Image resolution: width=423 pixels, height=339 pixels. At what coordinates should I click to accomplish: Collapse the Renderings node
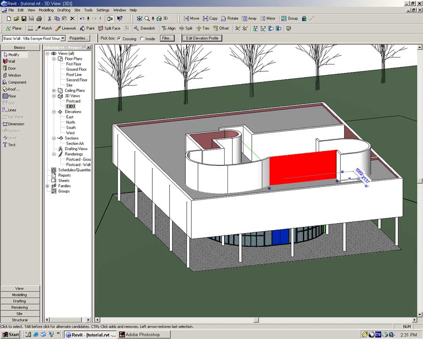coord(54,154)
